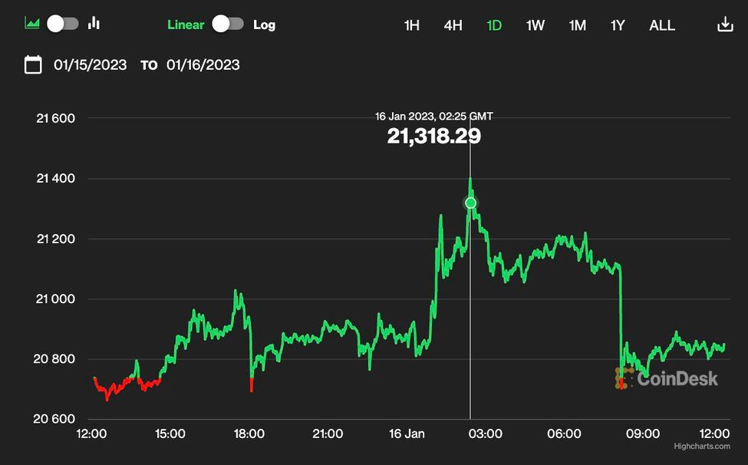Open the Highcharts.com credit link
The image size is (748, 465).
coord(702,447)
